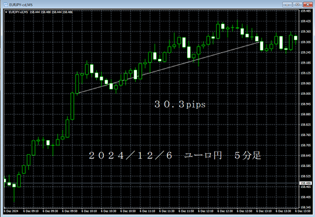
Task: Expand the EURJPY-cd,M5 chart header arrow
Action: click(6, 12)
